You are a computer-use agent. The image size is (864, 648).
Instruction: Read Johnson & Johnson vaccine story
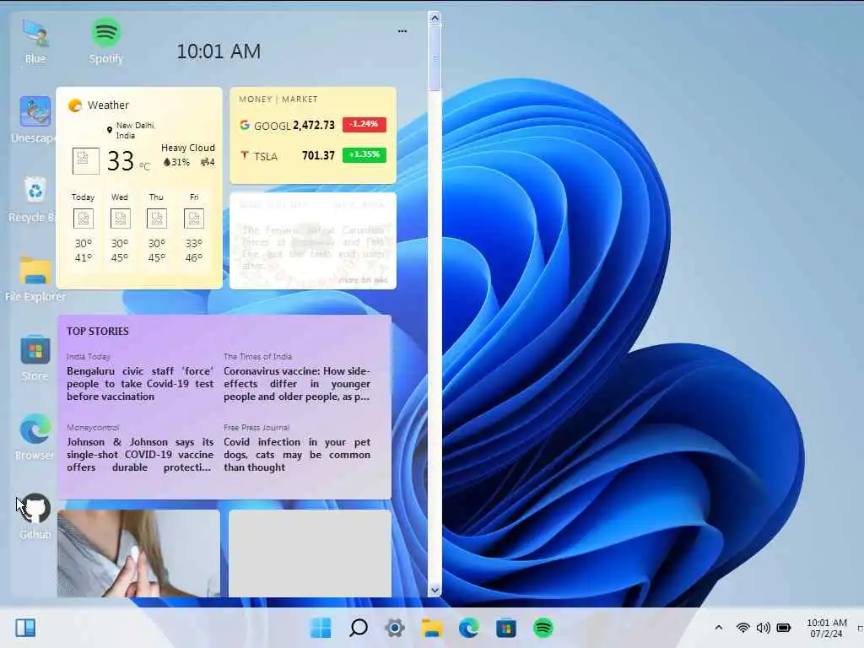(140, 455)
